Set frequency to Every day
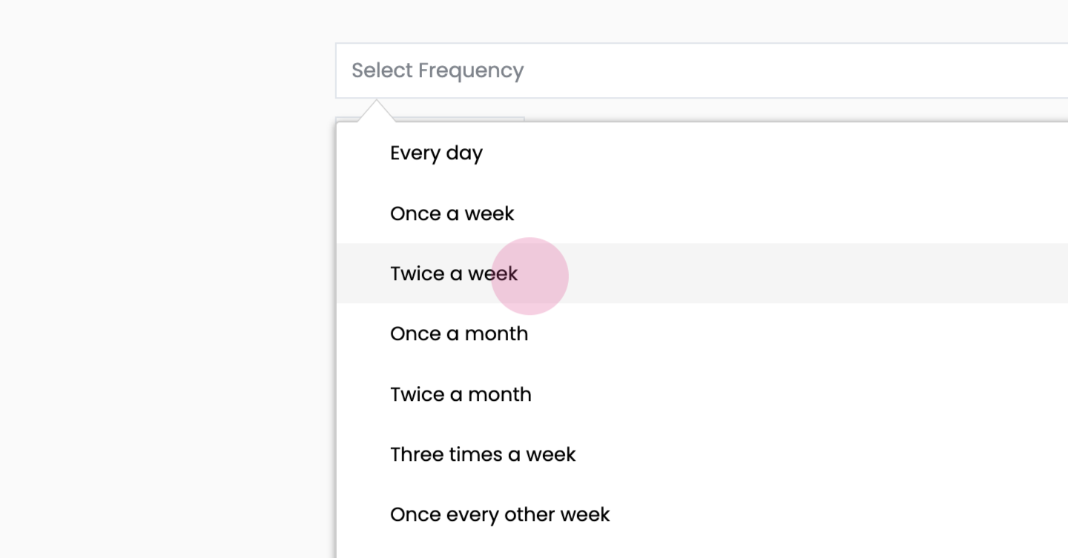 pos(436,153)
